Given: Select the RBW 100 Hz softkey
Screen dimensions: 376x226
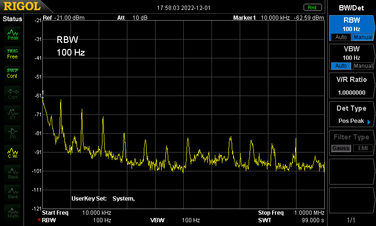Looking at the screenshot, I should (x=351, y=28).
